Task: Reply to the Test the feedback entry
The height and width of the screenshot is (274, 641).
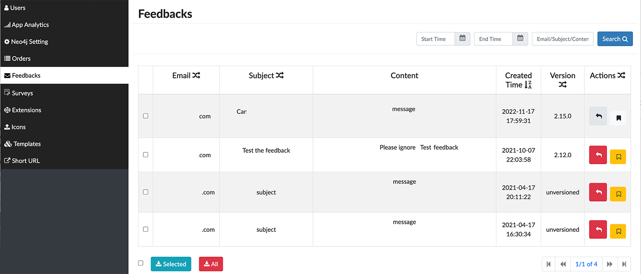Action: pyautogui.click(x=597, y=155)
